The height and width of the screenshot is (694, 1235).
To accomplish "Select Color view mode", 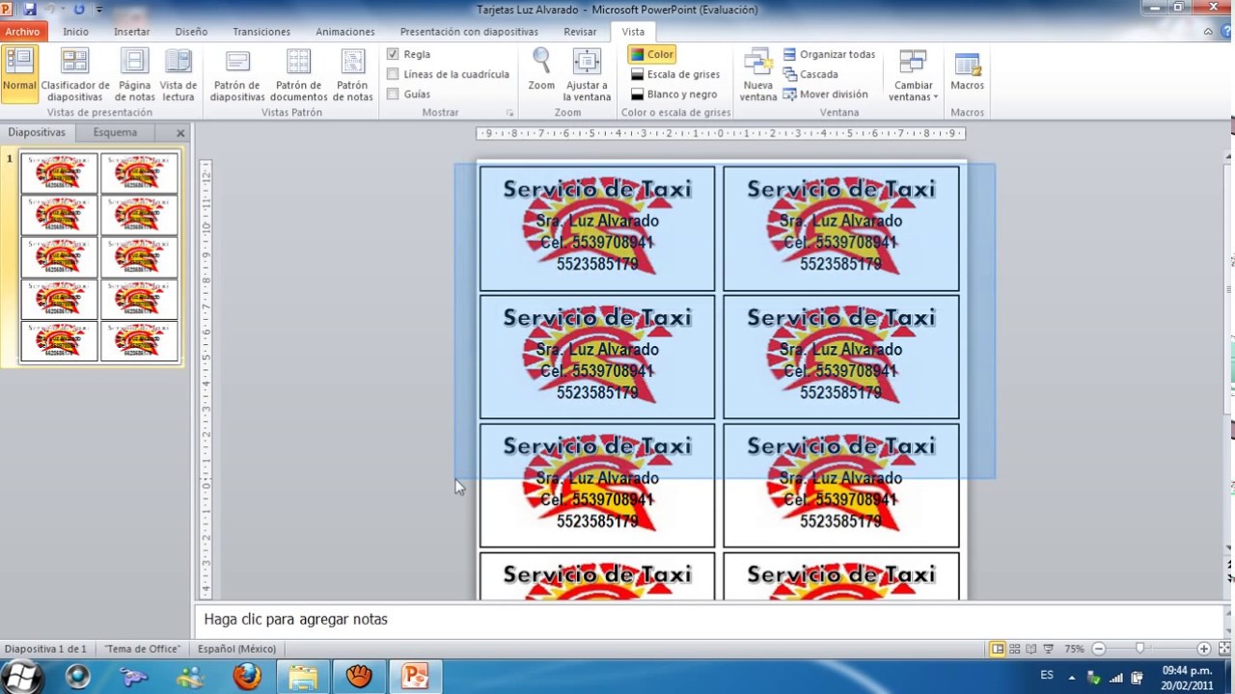I will click(652, 55).
